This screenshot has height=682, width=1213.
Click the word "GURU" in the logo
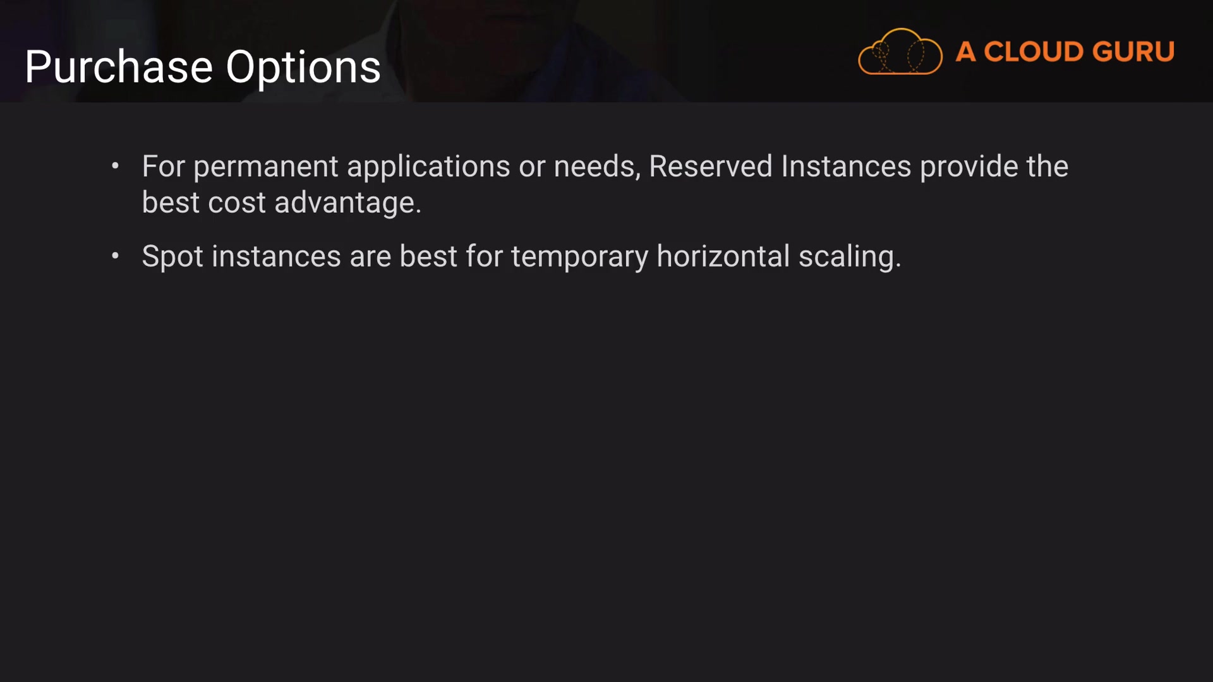coord(1133,52)
